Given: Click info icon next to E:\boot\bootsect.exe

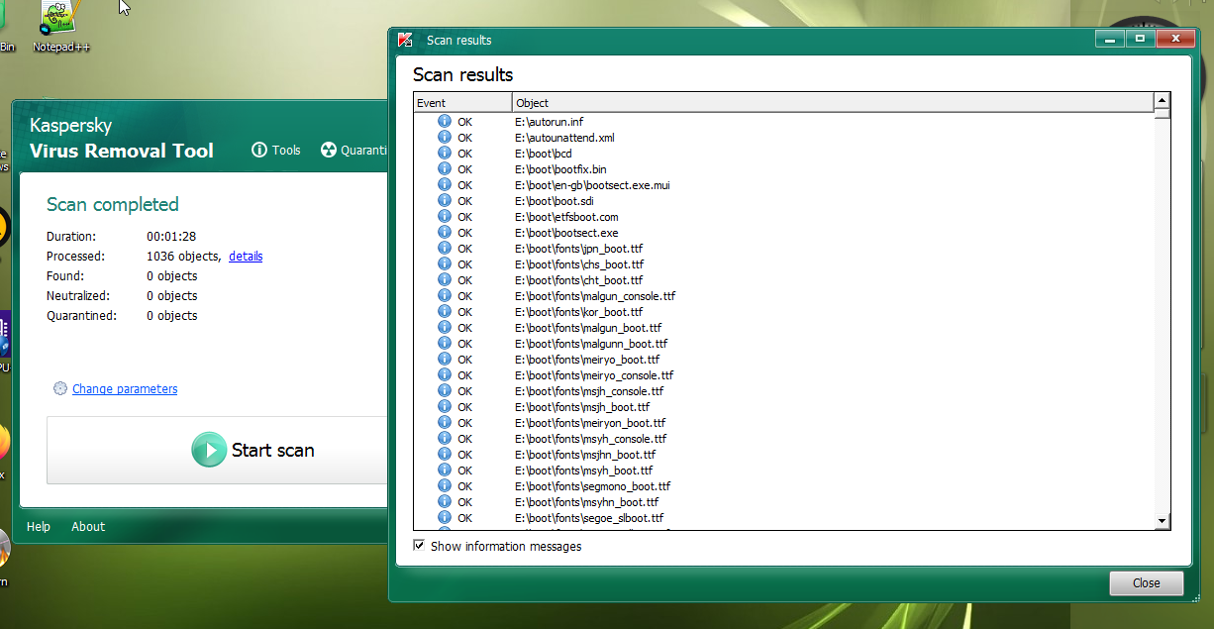Looking at the screenshot, I should (x=445, y=233).
